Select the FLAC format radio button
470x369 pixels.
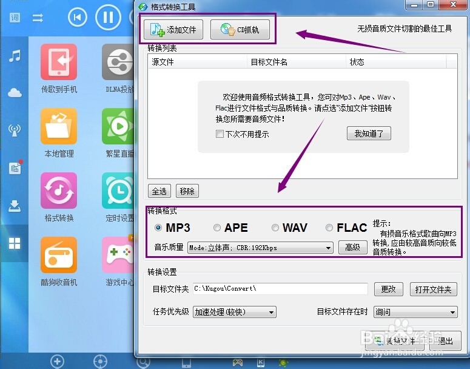point(329,228)
